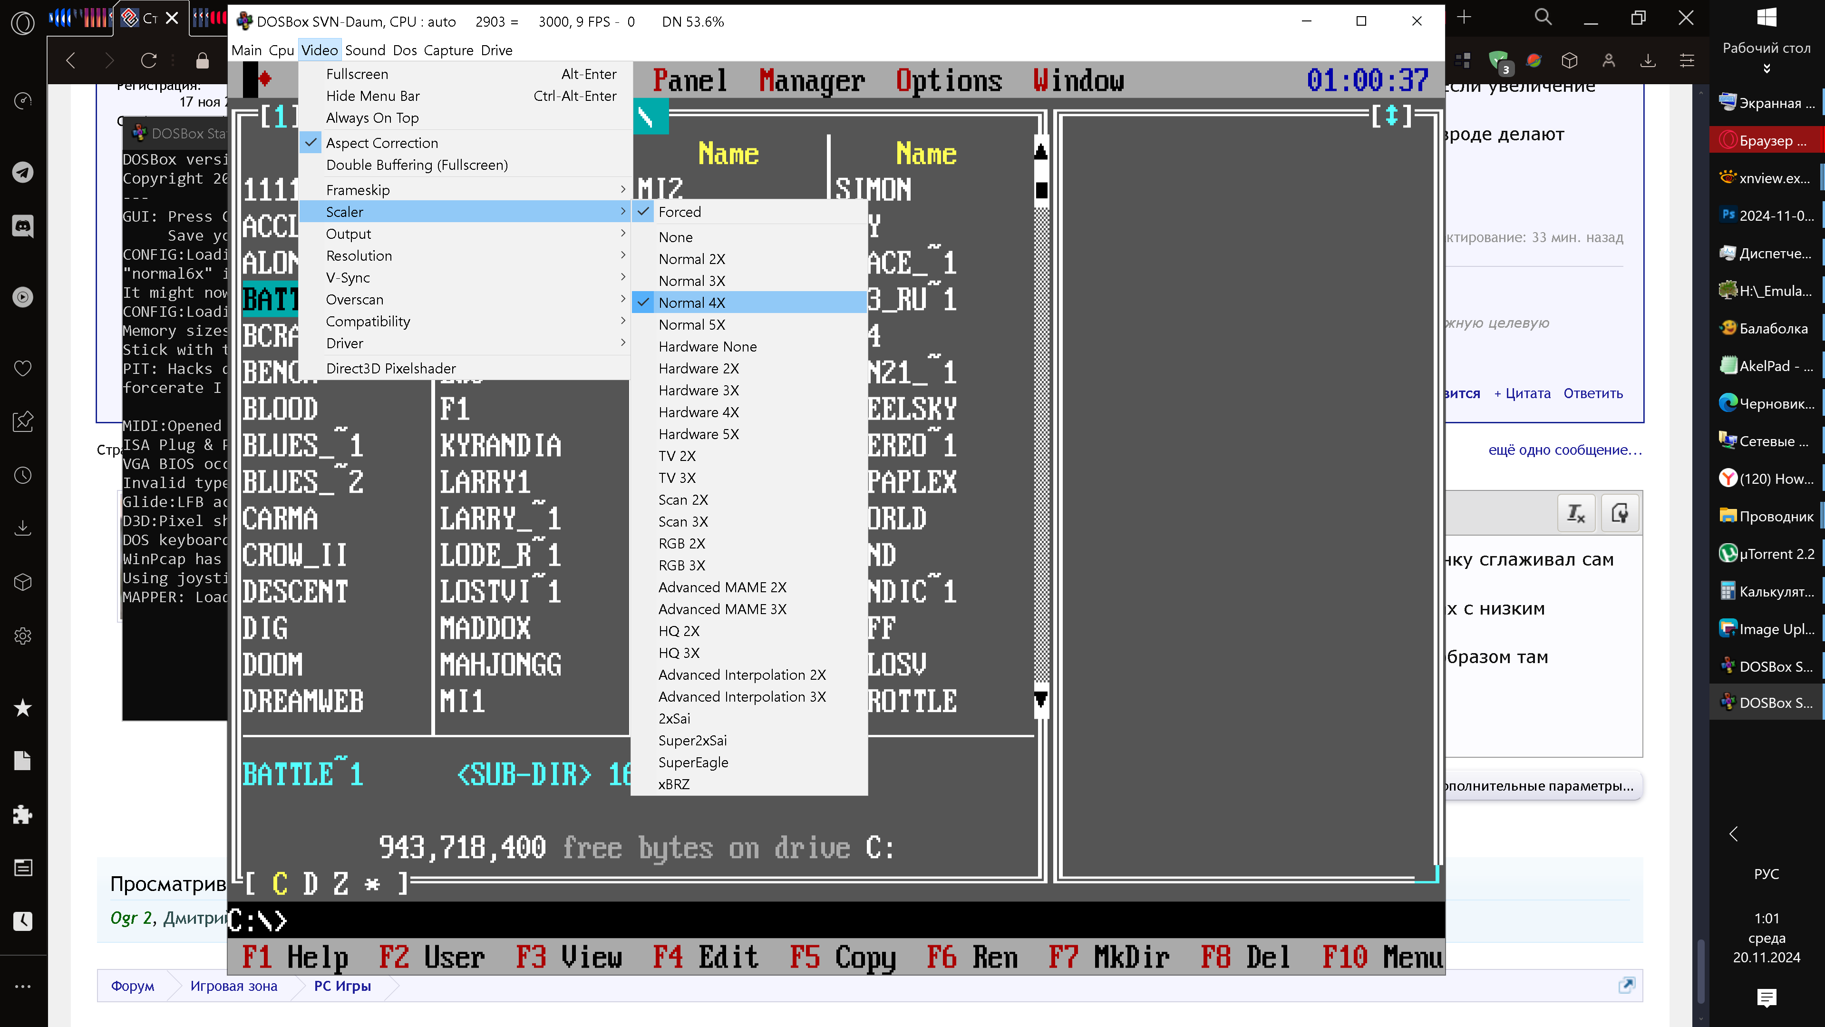Image resolution: width=1825 pixels, height=1027 pixels.
Task: Expand the Frameskip submenu
Action: (x=358, y=190)
